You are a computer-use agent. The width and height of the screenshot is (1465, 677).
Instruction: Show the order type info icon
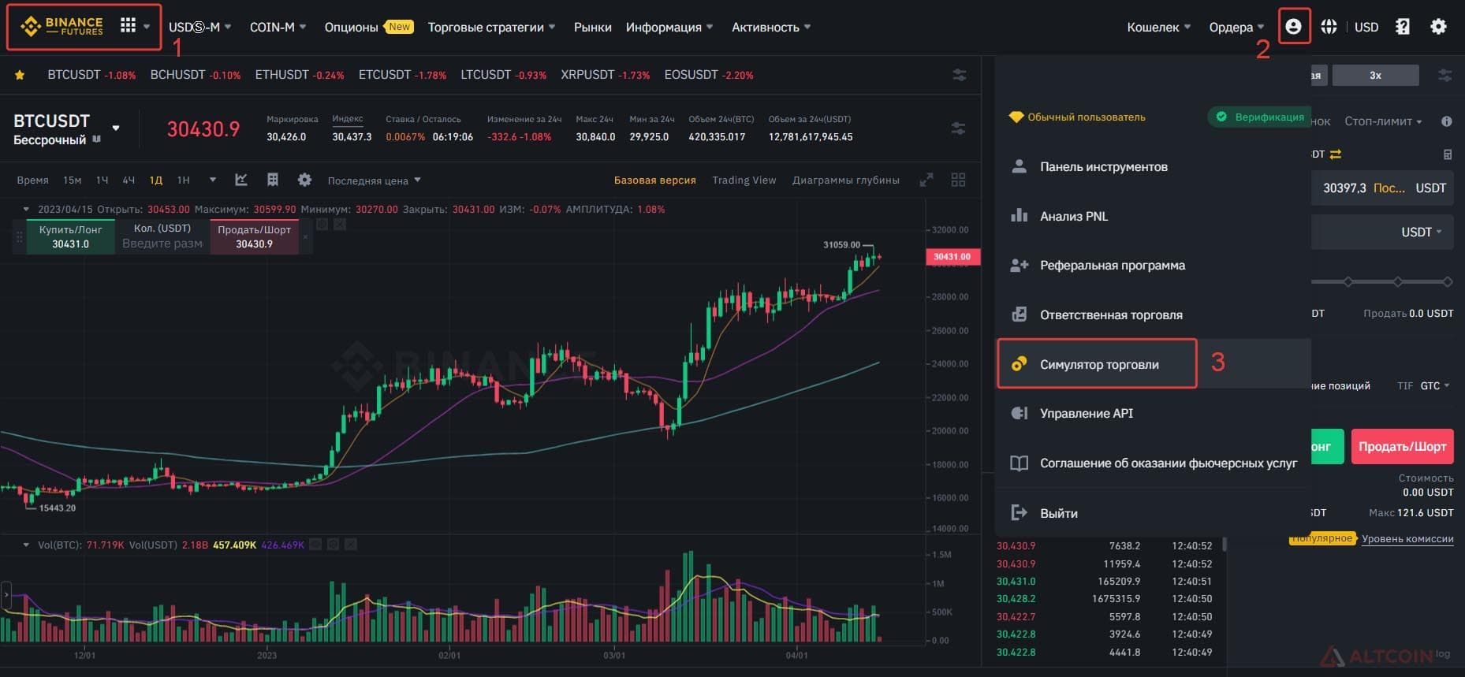(x=1446, y=121)
